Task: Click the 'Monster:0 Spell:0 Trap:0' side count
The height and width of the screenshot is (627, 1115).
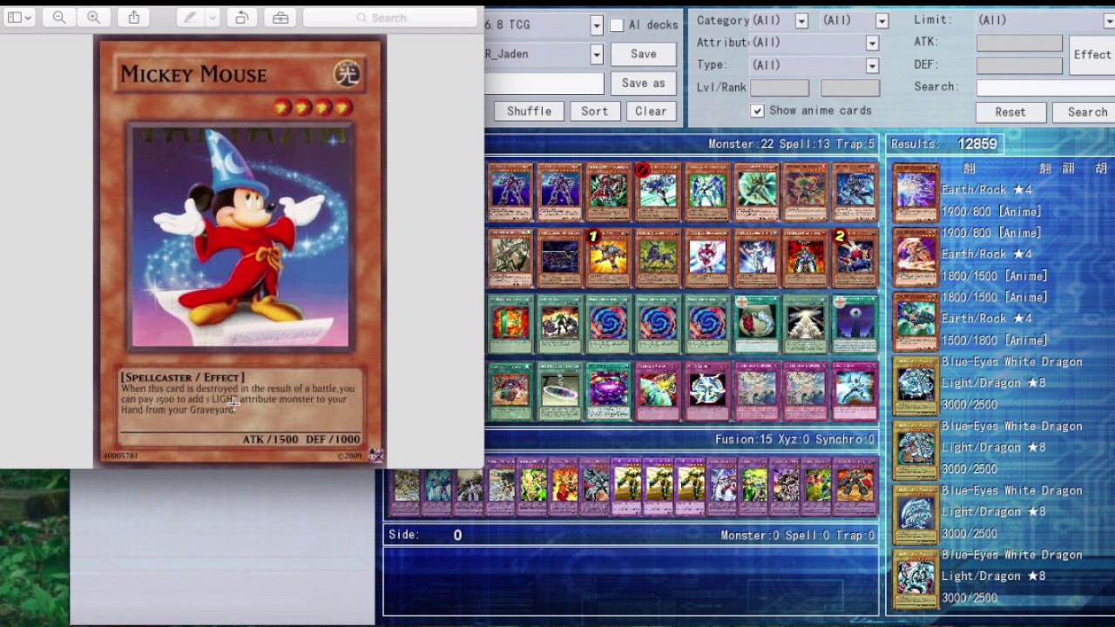Action: click(797, 535)
